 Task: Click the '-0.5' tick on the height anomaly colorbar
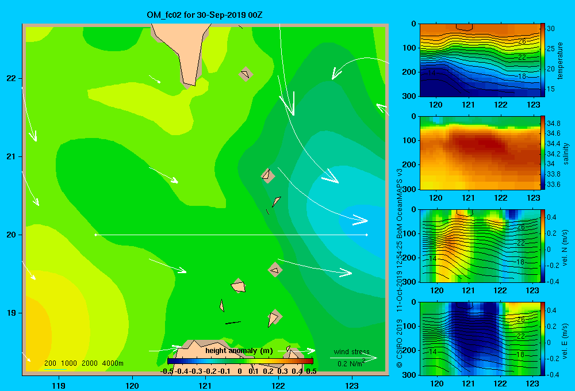click(167, 371)
